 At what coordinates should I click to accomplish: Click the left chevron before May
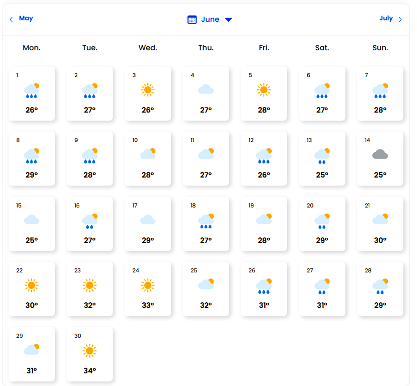[11, 20]
